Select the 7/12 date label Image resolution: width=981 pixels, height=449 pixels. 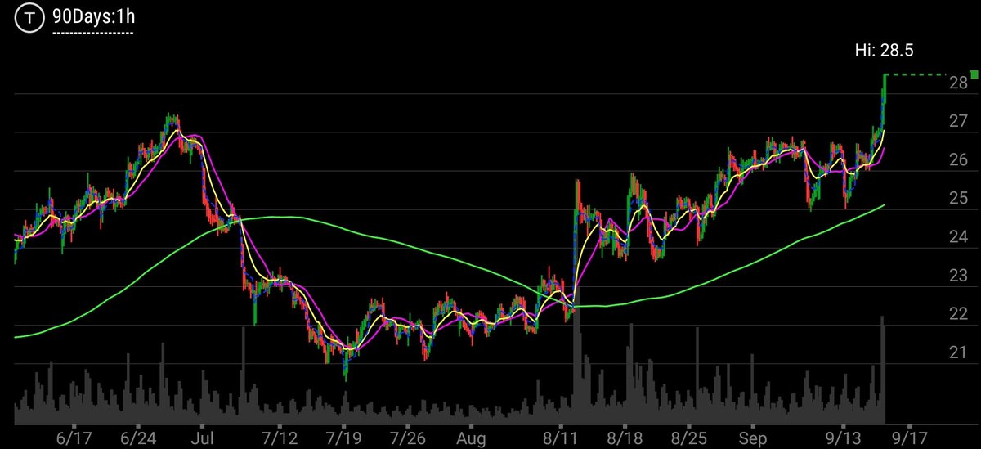280,438
